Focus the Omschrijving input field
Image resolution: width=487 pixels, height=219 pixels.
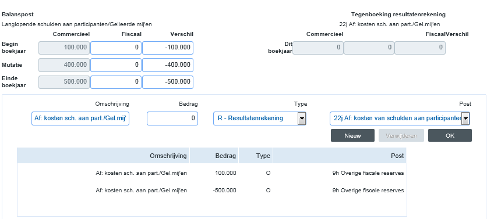coord(80,119)
